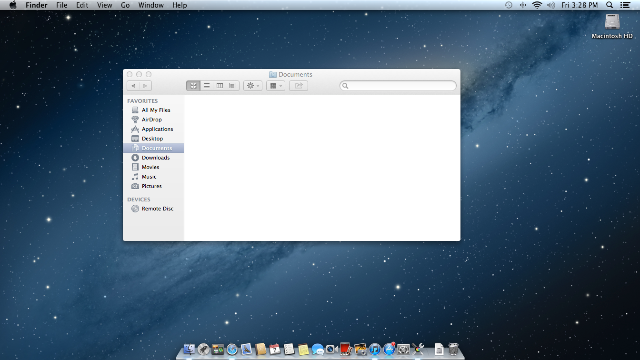Open Safari from the Dock
This screenshot has width=640, height=360.
pos(232,350)
